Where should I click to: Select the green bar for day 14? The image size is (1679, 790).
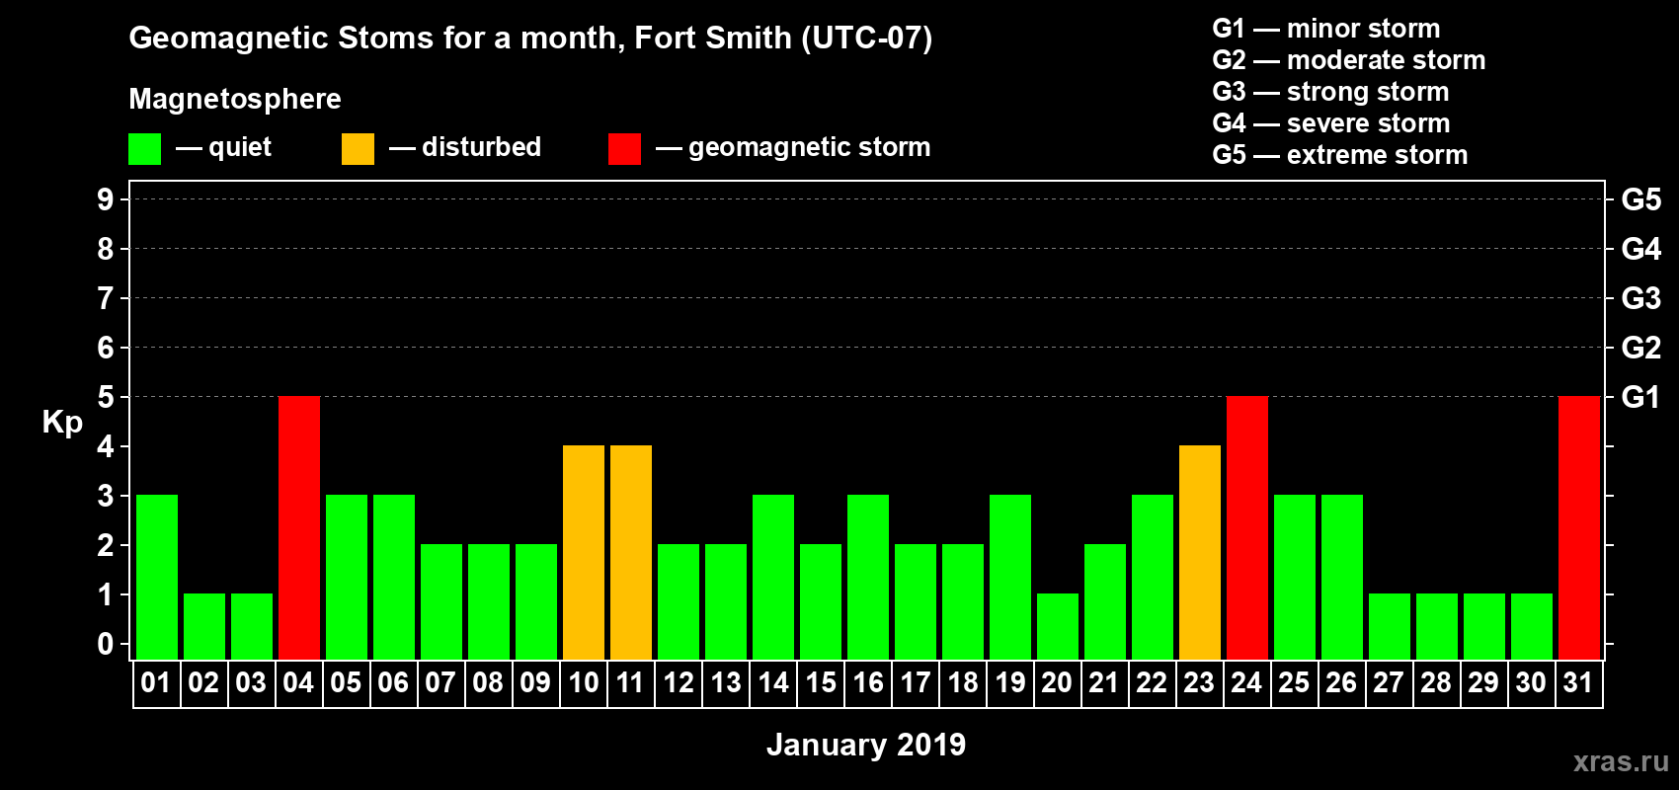[x=773, y=577]
